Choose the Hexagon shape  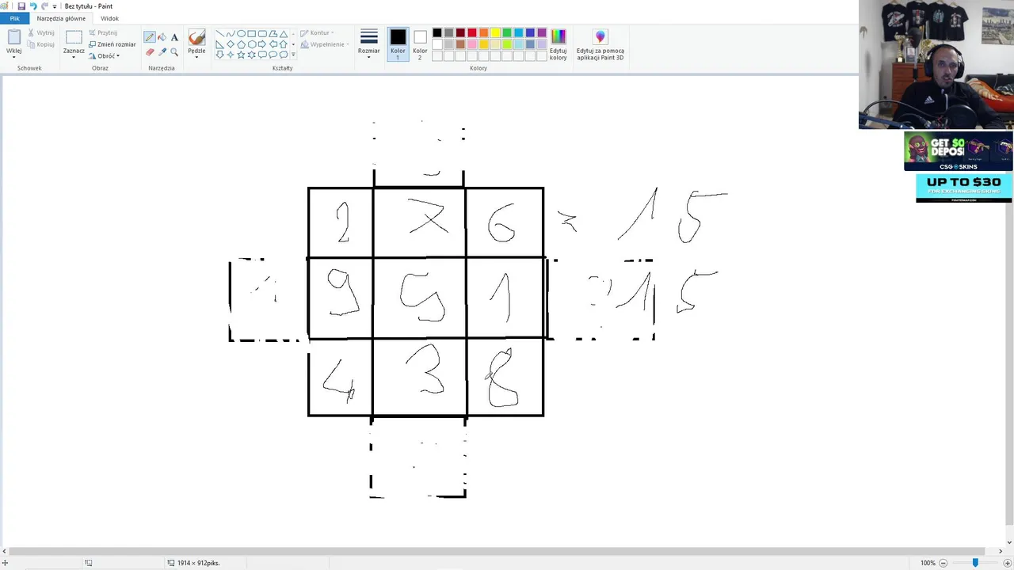pyautogui.click(x=252, y=44)
